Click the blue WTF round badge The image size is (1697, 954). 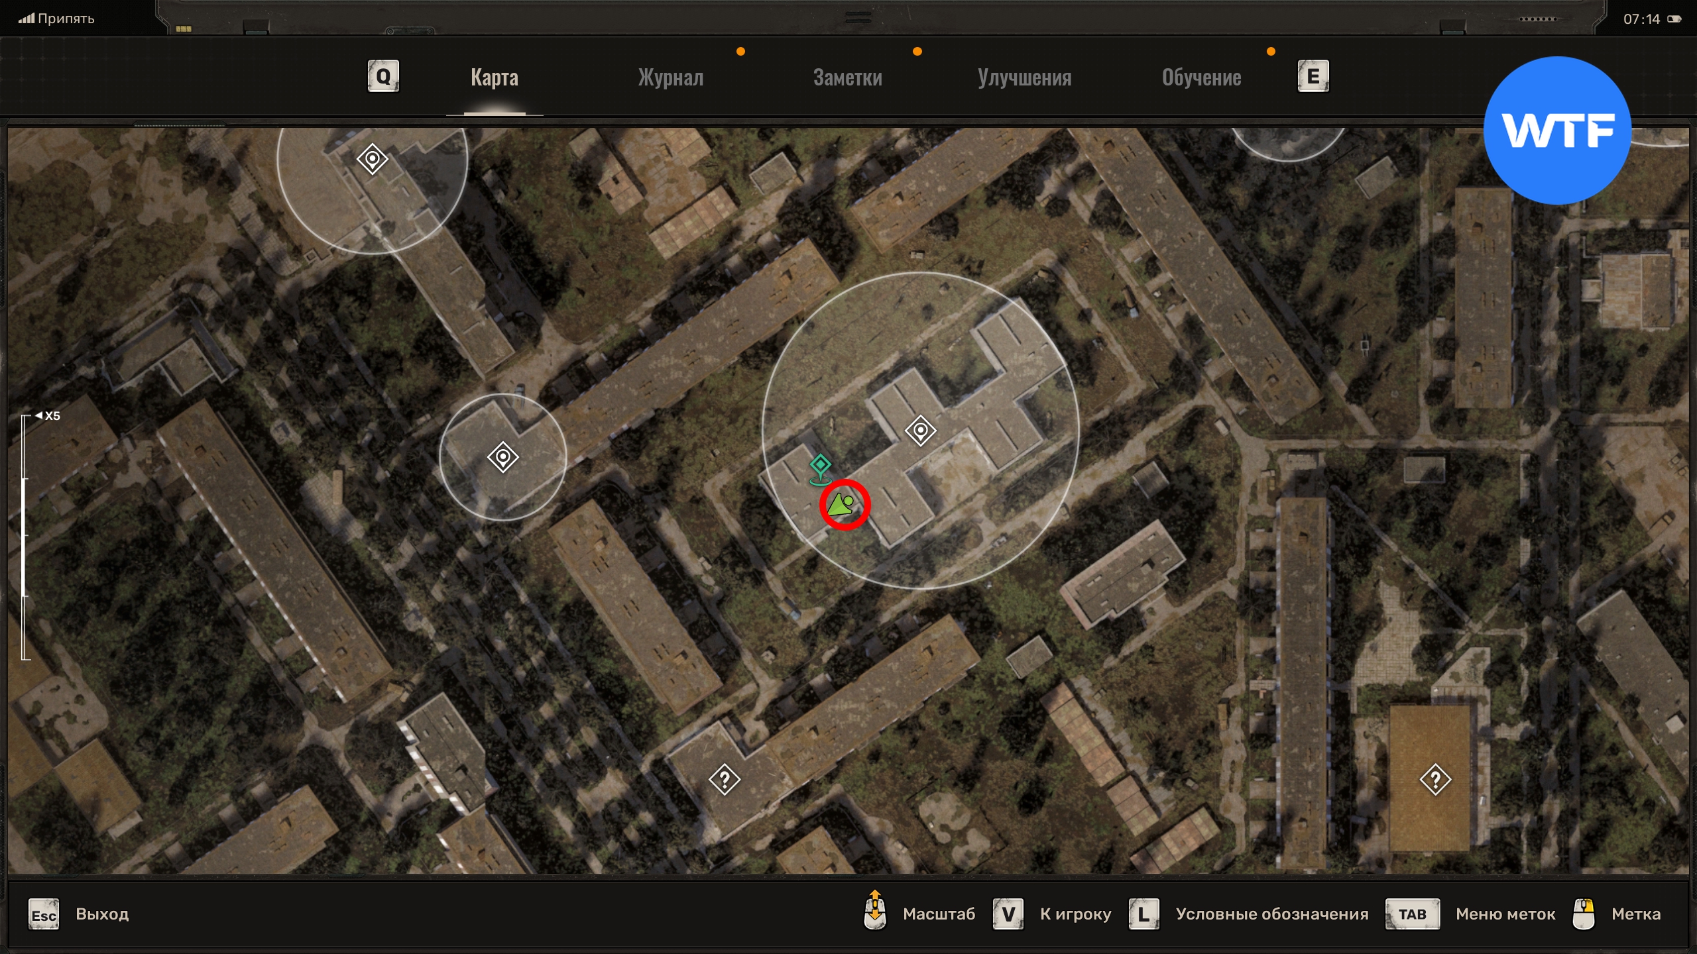1556,131
